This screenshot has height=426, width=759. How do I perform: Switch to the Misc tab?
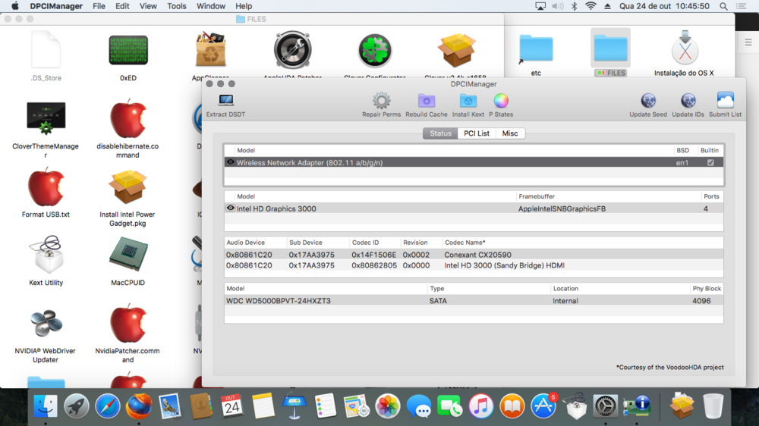point(510,133)
